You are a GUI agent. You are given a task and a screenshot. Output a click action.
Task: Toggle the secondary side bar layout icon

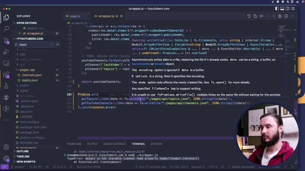tap(287, 8)
